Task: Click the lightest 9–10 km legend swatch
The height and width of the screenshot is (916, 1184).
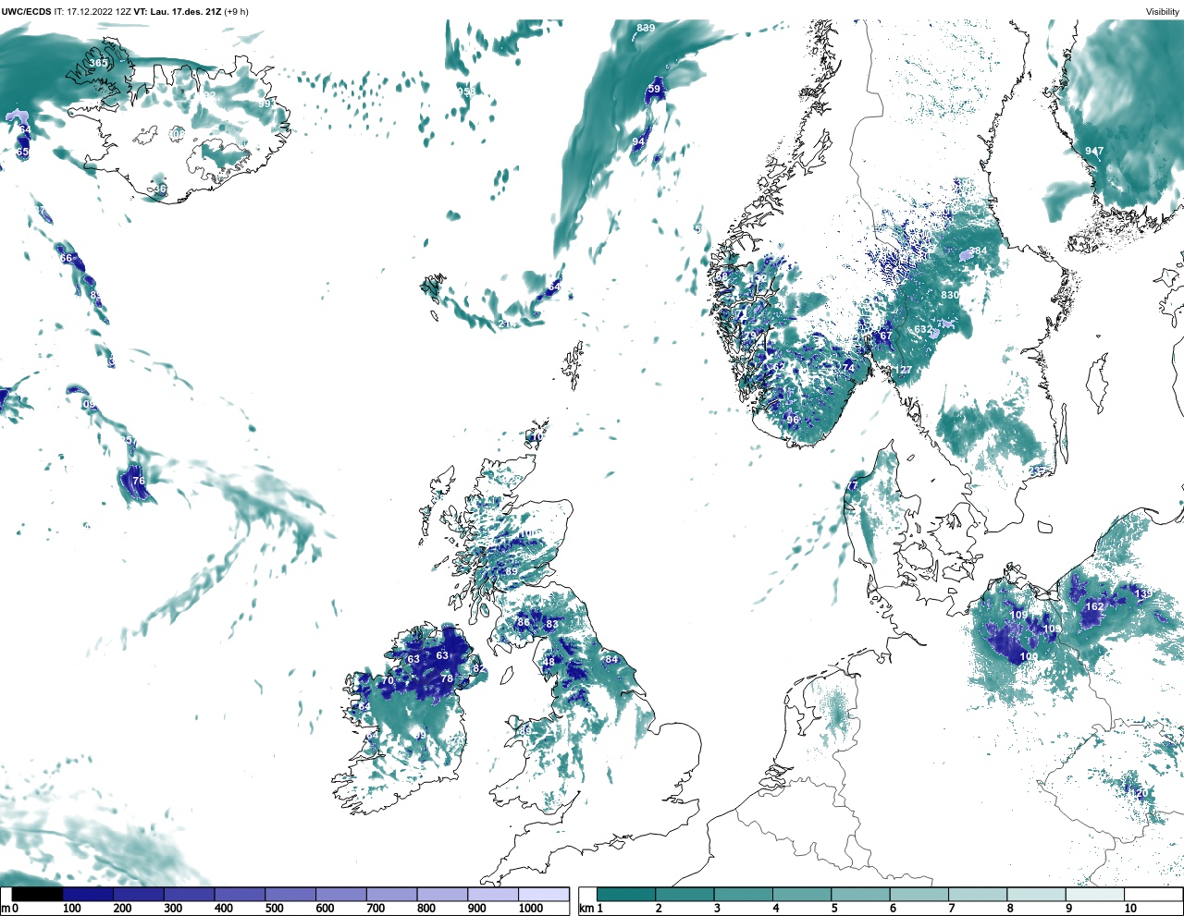Action: pyautogui.click(x=1096, y=895)
